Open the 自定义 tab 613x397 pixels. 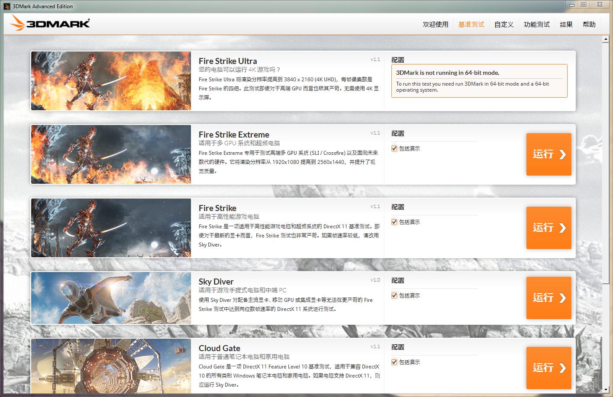(x=503, y=24)
